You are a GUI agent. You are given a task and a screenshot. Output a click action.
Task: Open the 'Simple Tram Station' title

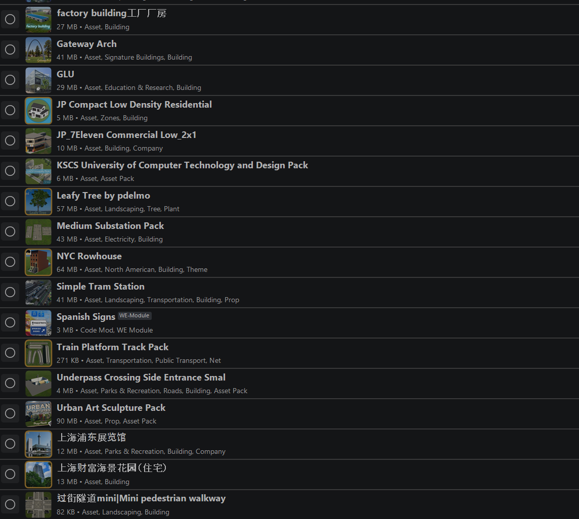click(101, 287)
